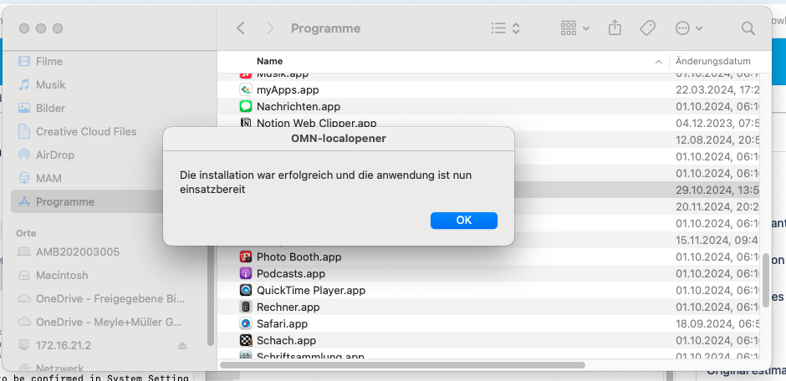Confirm the OMN-localopener dialog with OK

[x=464, y=221]
